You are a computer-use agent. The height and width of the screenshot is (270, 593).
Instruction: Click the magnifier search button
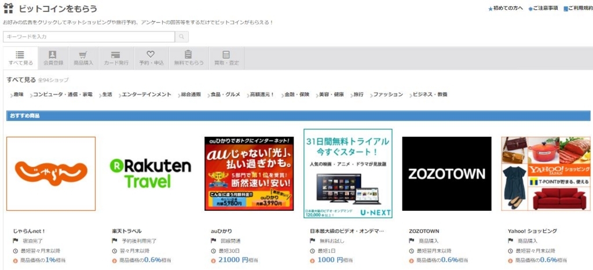(181, 37)
